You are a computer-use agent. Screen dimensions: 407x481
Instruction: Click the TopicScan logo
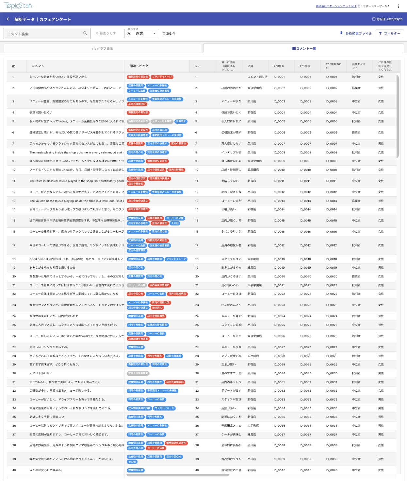click(18, 6)
